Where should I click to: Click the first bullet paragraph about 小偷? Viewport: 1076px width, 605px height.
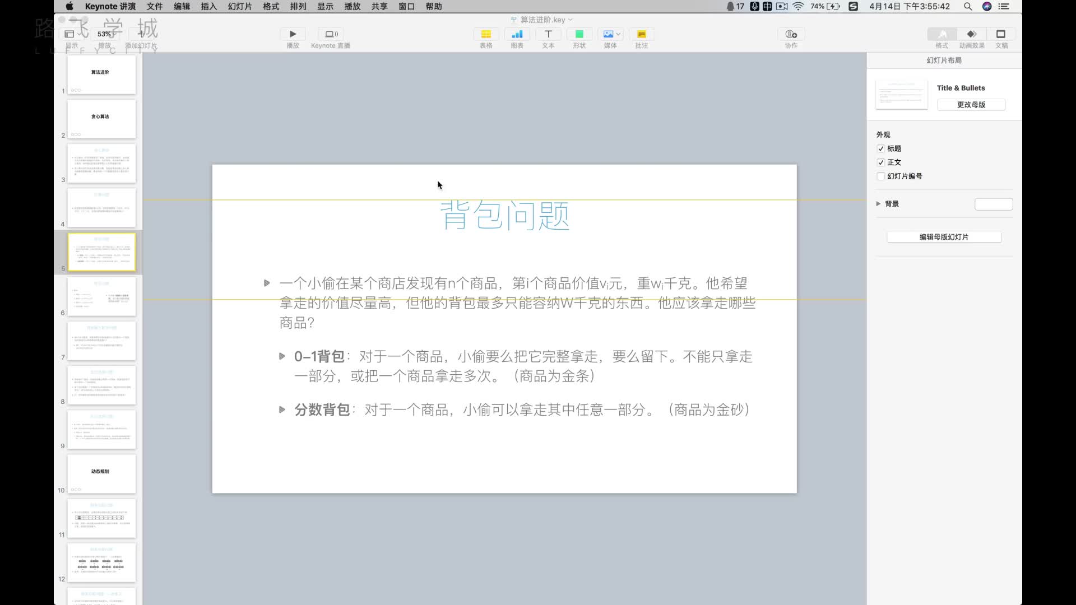tap(517, 303)
